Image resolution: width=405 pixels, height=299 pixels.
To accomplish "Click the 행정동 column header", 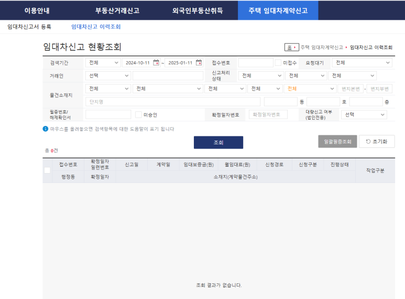I will click(68, 177).
